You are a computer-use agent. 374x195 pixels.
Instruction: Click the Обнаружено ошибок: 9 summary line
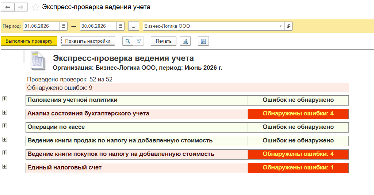tap(187, 88)
